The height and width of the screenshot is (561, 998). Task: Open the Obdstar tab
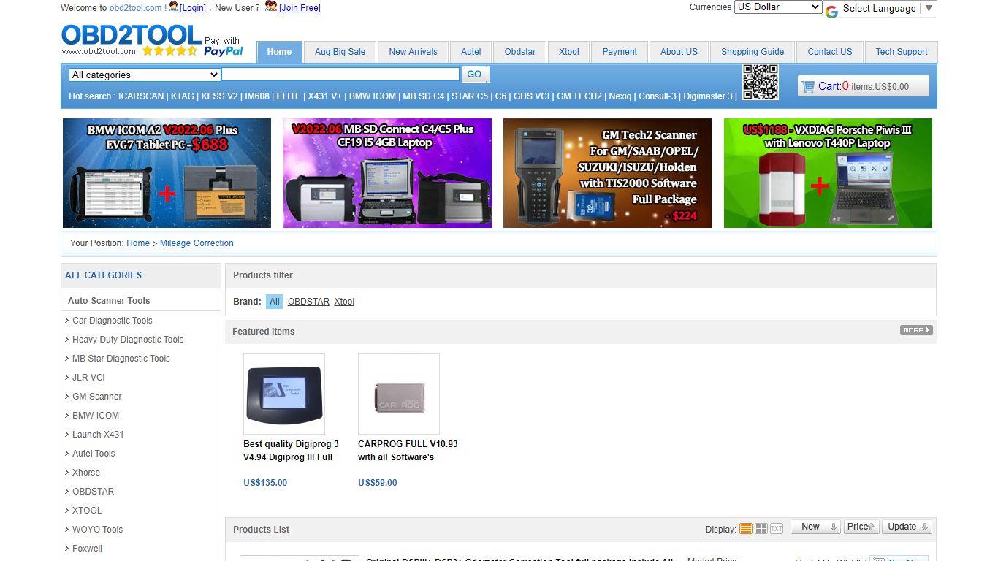coord(520,52)
